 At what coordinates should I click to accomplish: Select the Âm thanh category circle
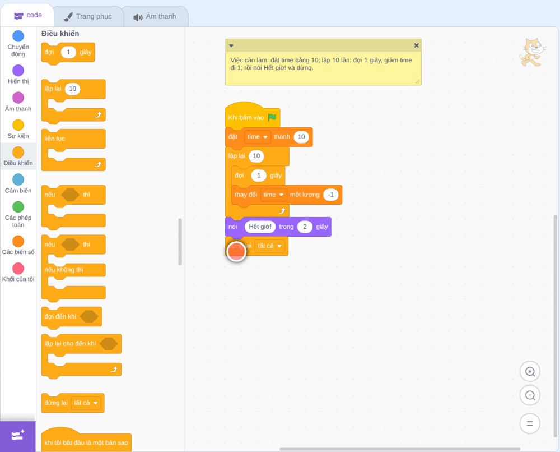18,98
